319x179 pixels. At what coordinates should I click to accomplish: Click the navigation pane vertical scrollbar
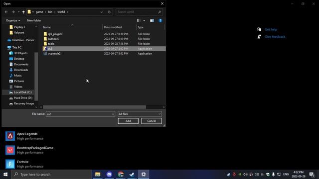36,76
